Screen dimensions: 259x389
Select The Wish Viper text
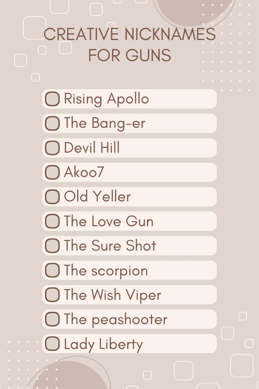(x=113, y=295)
